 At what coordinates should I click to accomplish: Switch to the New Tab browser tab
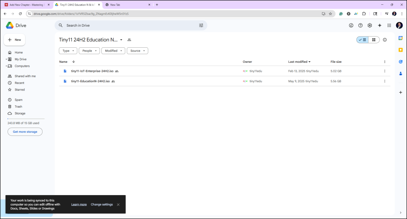(x=128, y=5)
